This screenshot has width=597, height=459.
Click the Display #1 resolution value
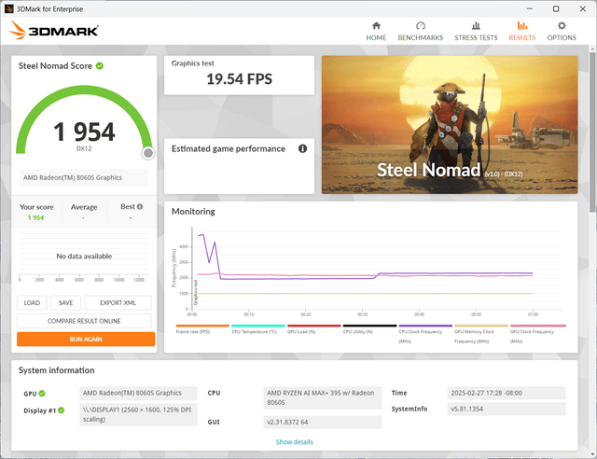pos(139,414)
